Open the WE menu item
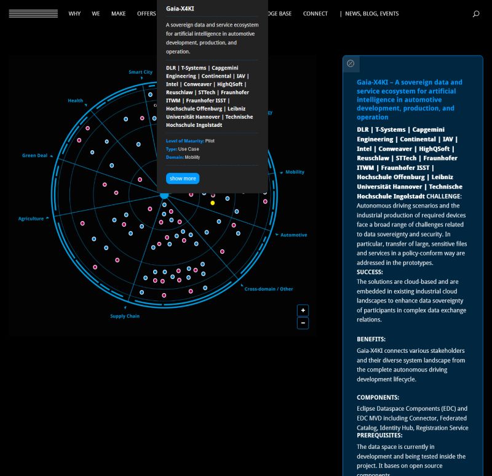 pos(96,14)
